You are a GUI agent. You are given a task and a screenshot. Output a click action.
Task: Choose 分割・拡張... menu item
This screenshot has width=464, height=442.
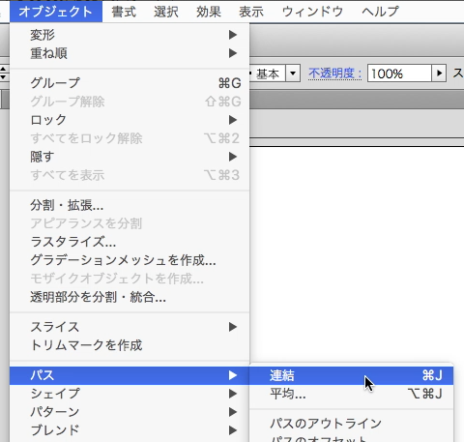point(130,205)
